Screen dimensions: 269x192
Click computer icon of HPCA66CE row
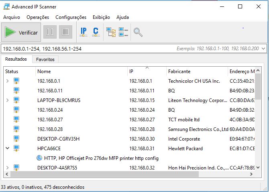[16, 148]
